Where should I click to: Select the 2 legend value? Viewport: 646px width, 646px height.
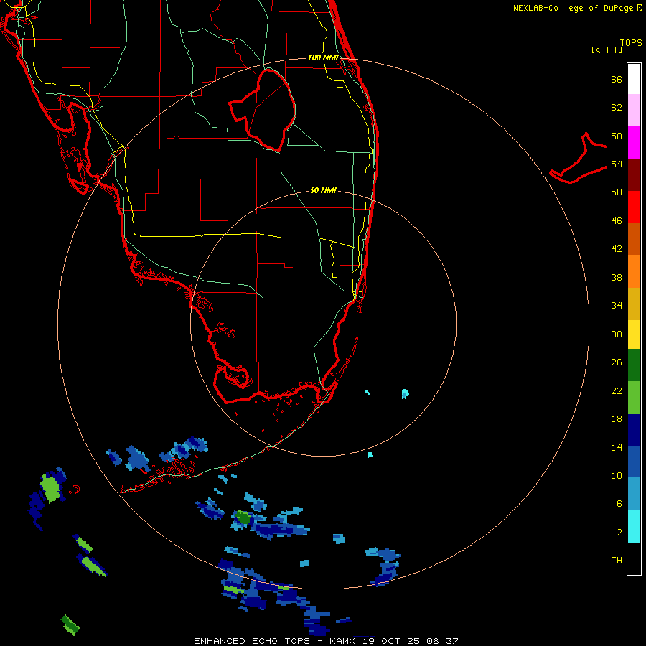point(619,533)
